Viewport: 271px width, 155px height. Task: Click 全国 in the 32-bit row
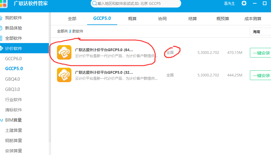[170, 75]
